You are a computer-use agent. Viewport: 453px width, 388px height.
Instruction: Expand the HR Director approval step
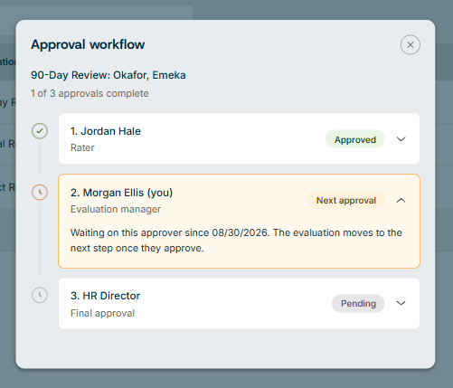(x=401, y=303)
